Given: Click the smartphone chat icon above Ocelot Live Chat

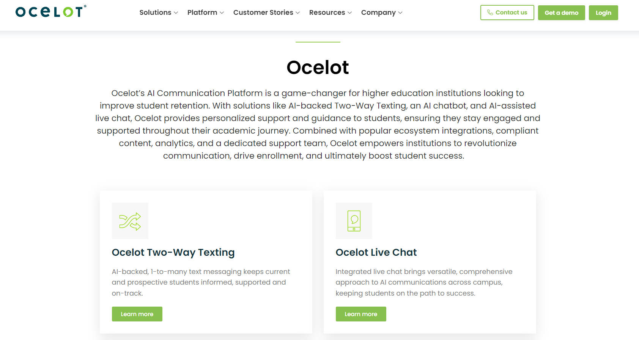Looking at the screenshot, I should coord(354,220).
